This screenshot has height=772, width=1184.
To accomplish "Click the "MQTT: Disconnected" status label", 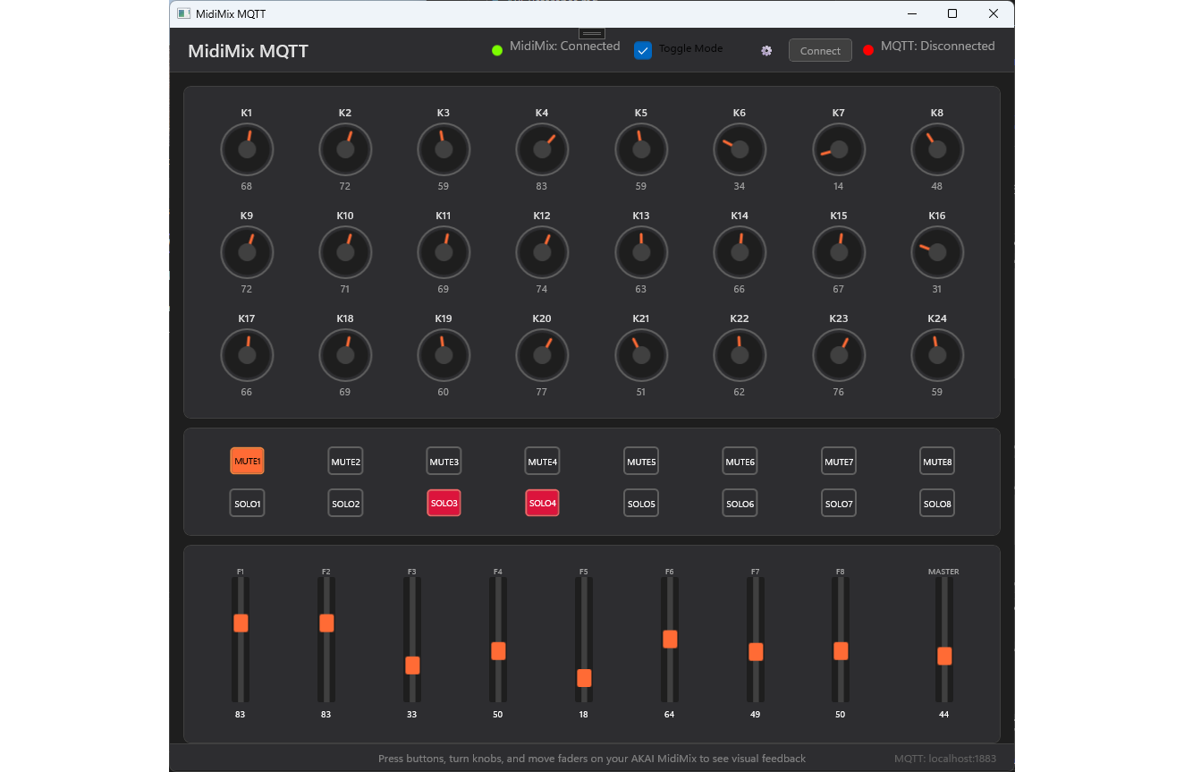I will coord(938,46).
